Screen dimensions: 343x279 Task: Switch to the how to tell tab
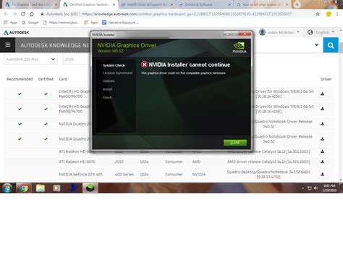pyautogui.click(x=263, y=4)
